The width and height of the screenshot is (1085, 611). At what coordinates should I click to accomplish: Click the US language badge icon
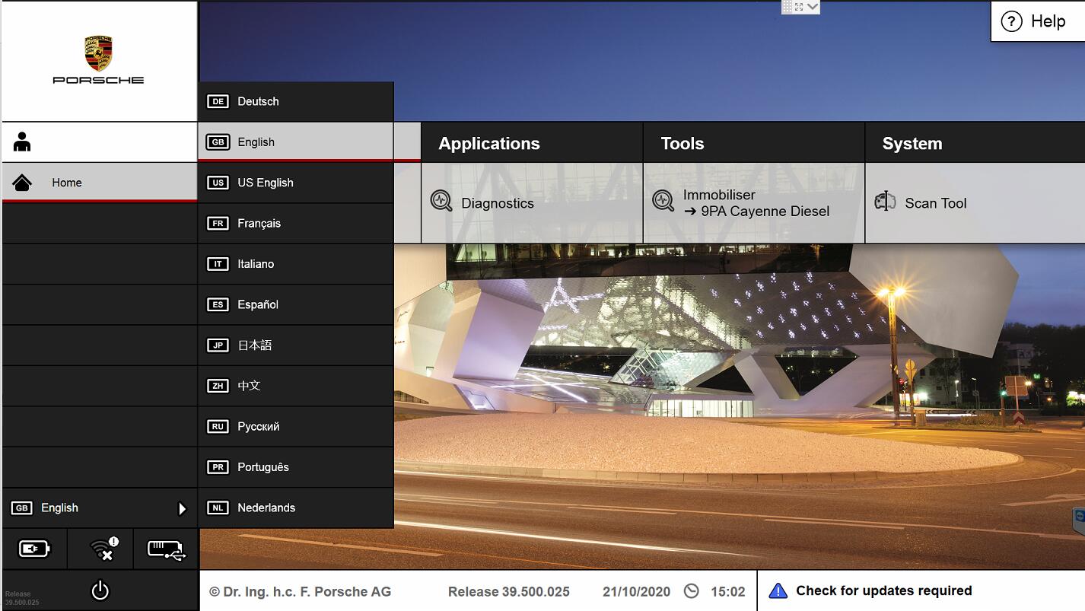pos(218,183)
